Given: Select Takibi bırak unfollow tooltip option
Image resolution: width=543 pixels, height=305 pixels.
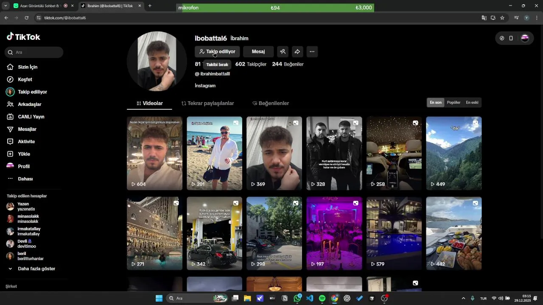Looking at the screenshot, I should (217, 65).
